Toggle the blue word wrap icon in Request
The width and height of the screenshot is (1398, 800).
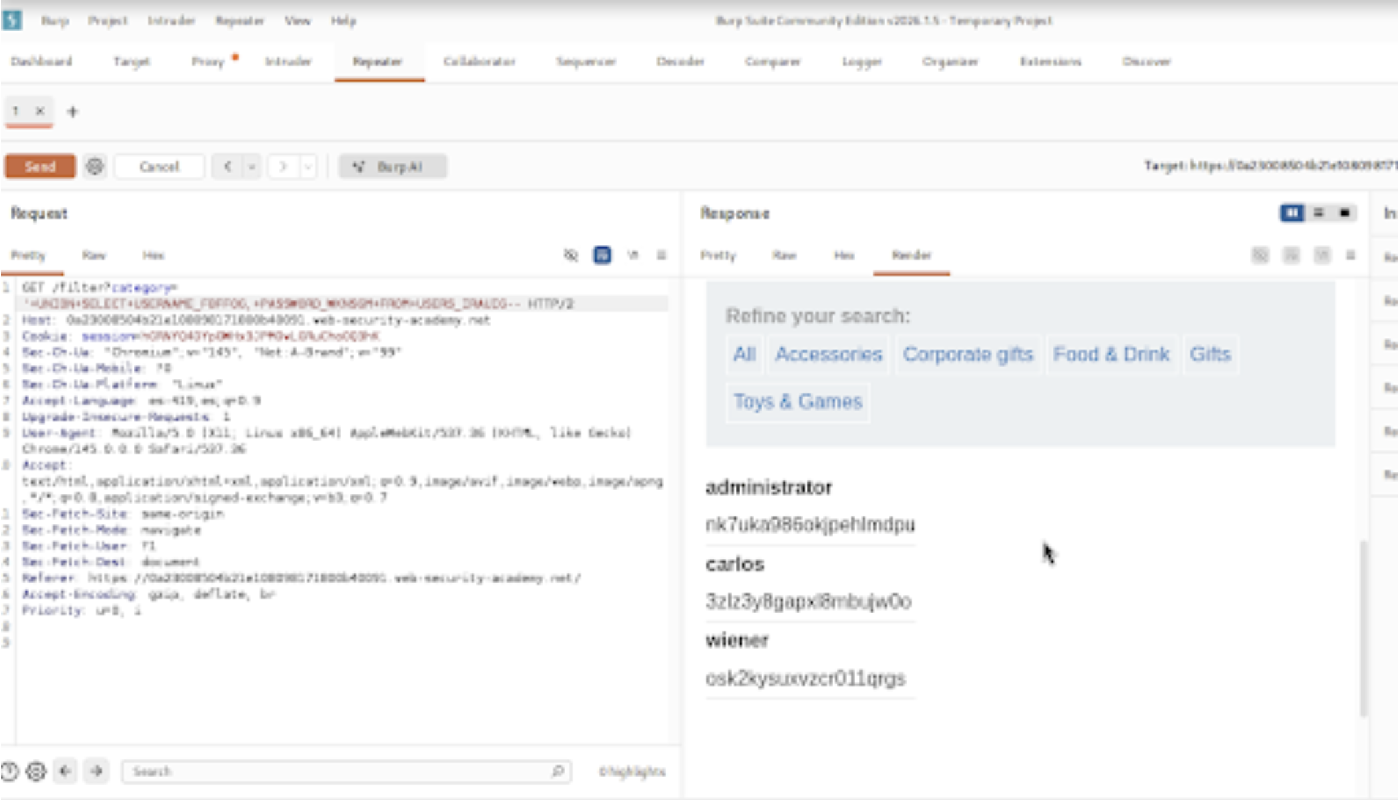pos(602,255)
